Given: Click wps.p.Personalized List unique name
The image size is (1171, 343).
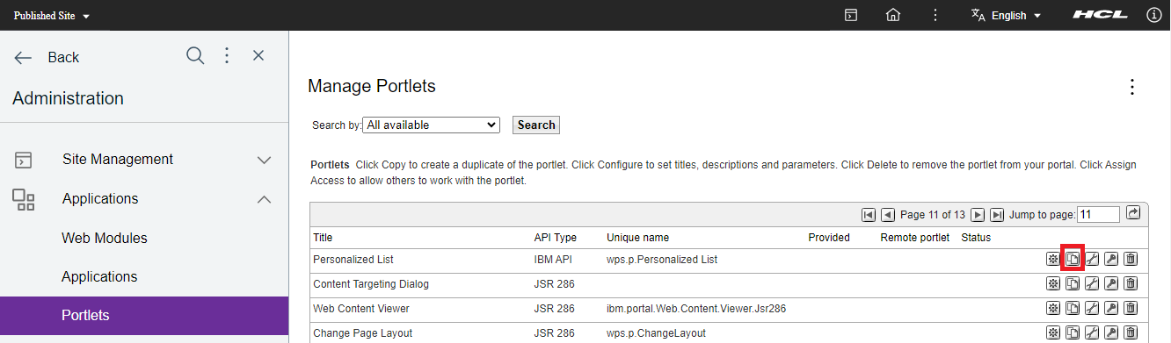Looking at the screenshot, I should click(662, 260).
